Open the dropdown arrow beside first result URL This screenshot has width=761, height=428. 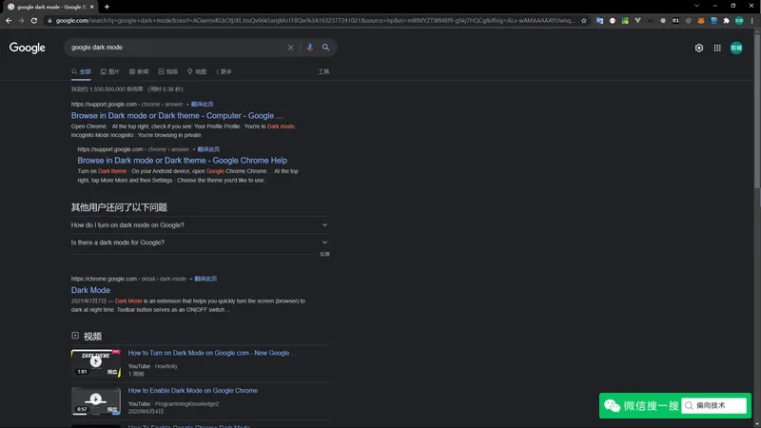pos(187,105)
